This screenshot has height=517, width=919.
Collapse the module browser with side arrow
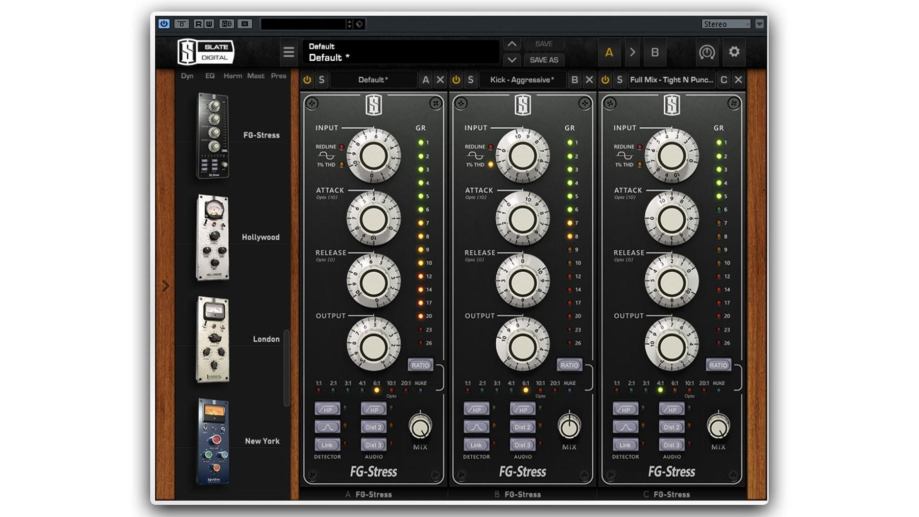pyautogui.click(x=165, y=286)
